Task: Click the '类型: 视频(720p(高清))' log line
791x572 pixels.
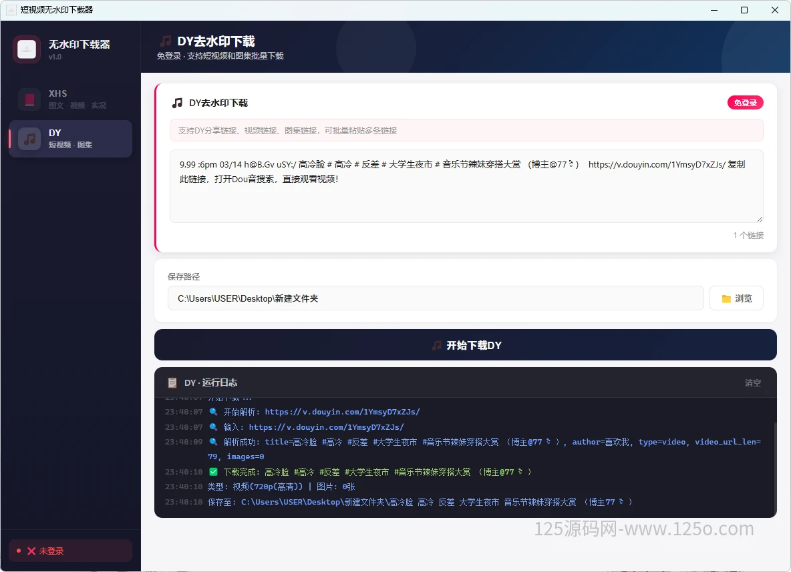Action: click(281, 487)
